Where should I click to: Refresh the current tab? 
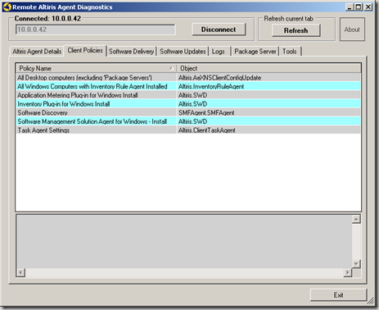click(296, 30)
